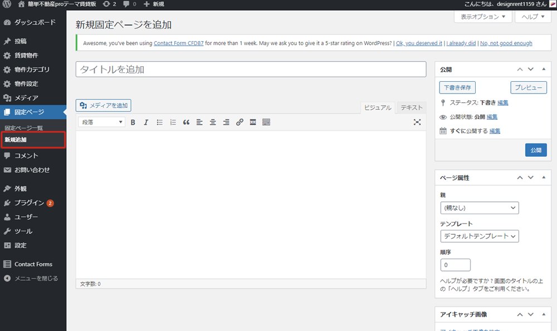Open the parent page dropdown

(x=479, y=208)
